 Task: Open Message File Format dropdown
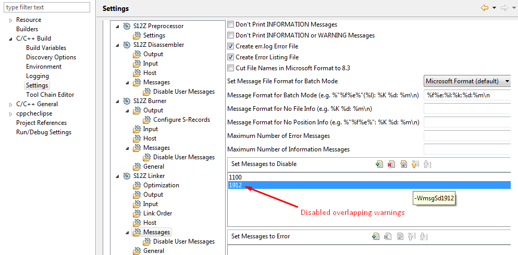(467, 81)
